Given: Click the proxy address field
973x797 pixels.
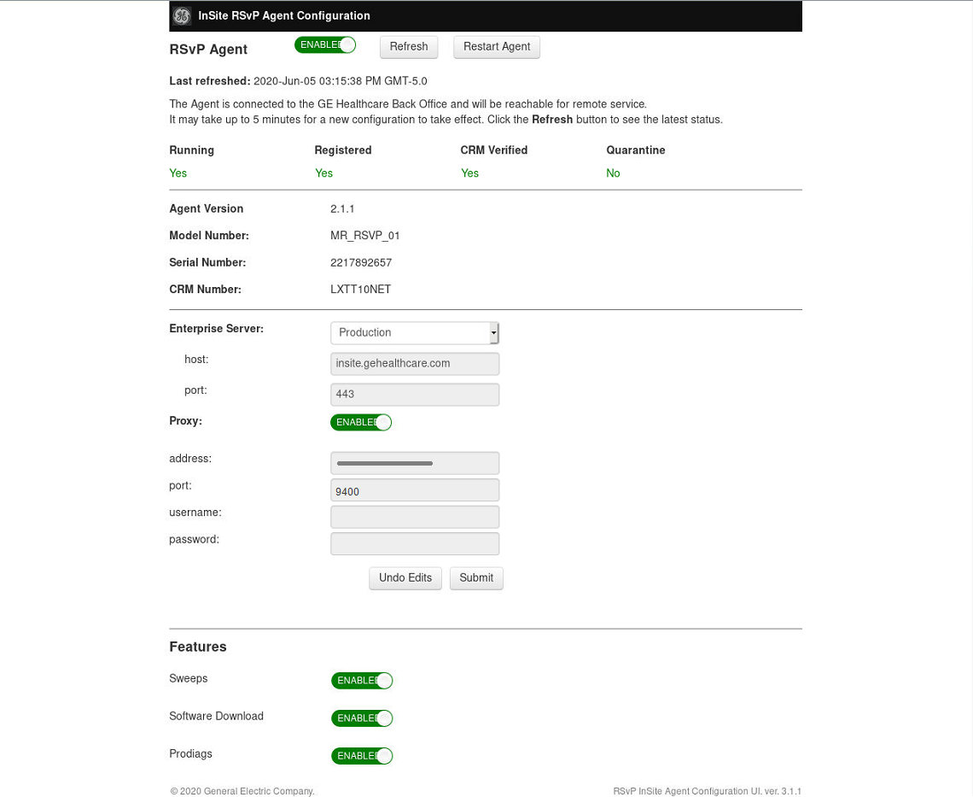Looking at the screenshot, I should 415,463.
